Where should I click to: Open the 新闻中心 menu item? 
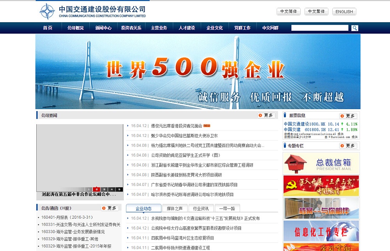pos(103,28)
